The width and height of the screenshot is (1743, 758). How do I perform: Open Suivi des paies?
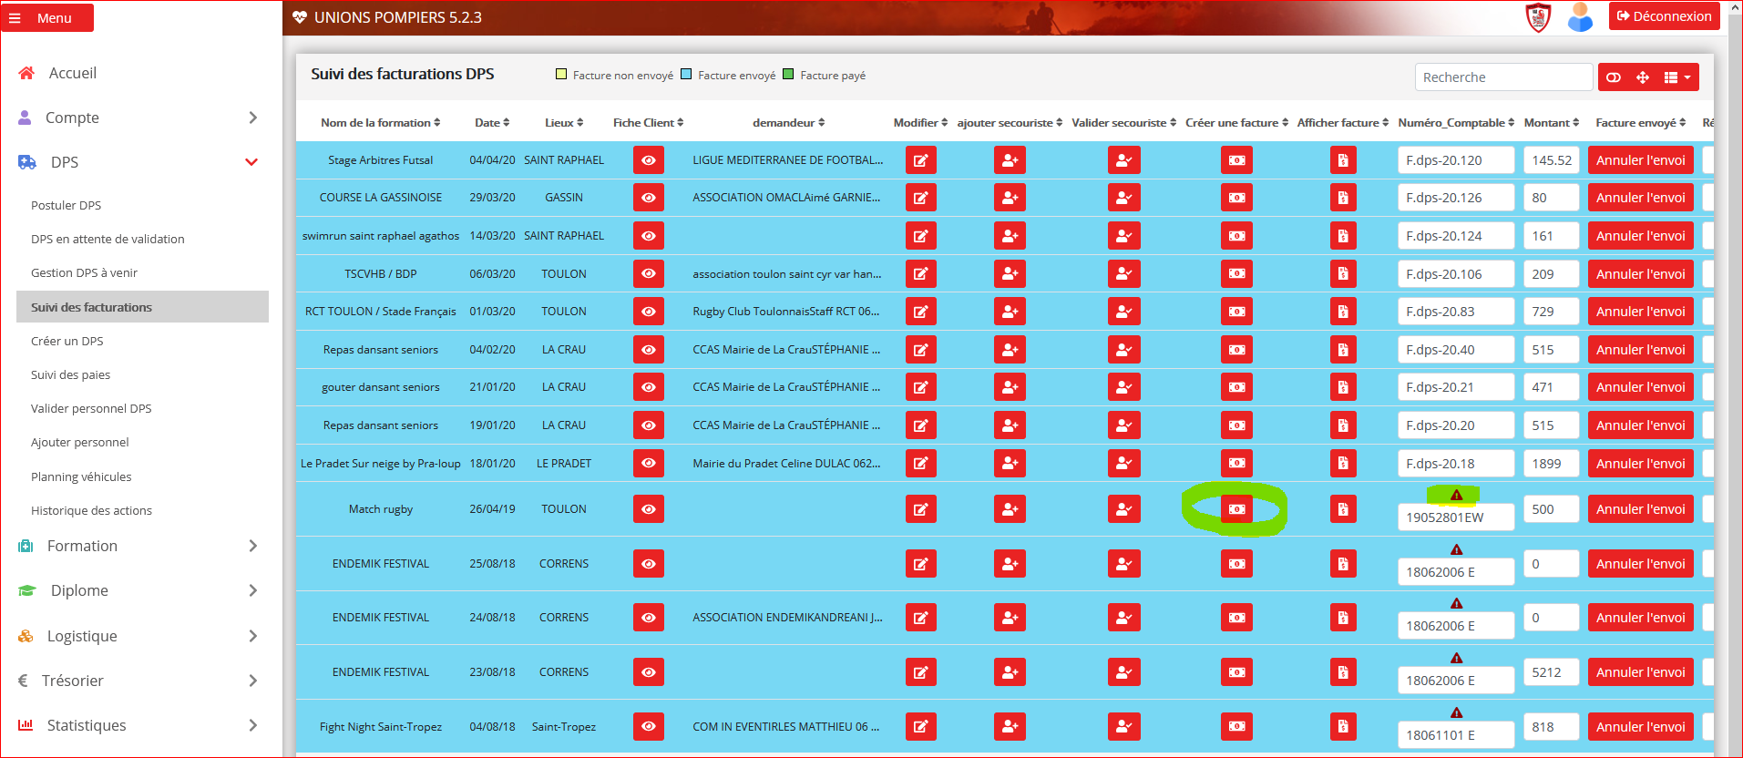click(x=70, y=374)
